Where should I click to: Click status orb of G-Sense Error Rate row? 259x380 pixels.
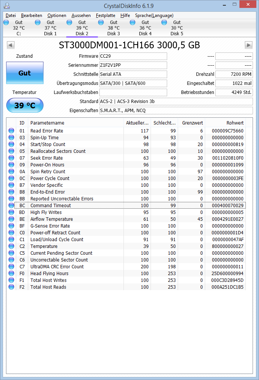11,226
